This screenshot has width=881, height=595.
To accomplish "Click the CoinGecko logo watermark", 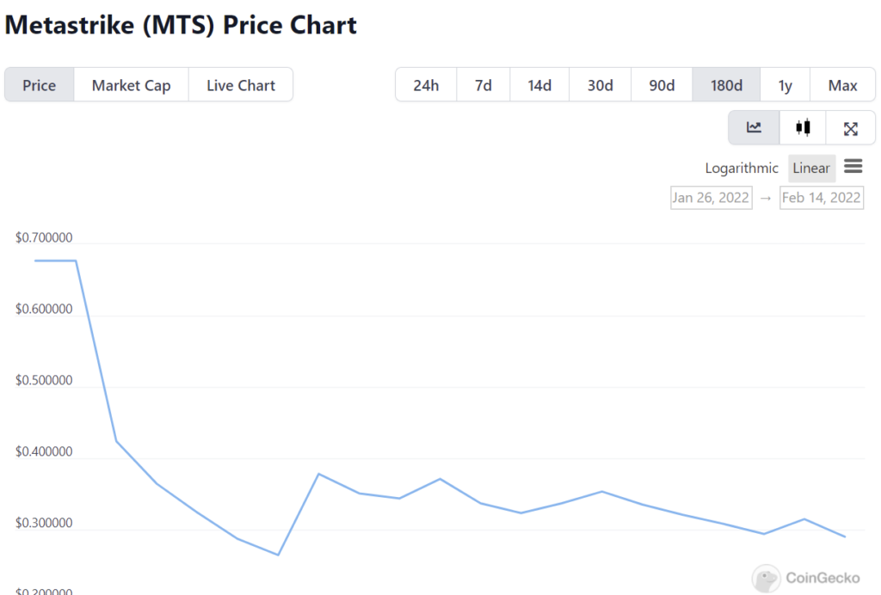I will (804, 579).
